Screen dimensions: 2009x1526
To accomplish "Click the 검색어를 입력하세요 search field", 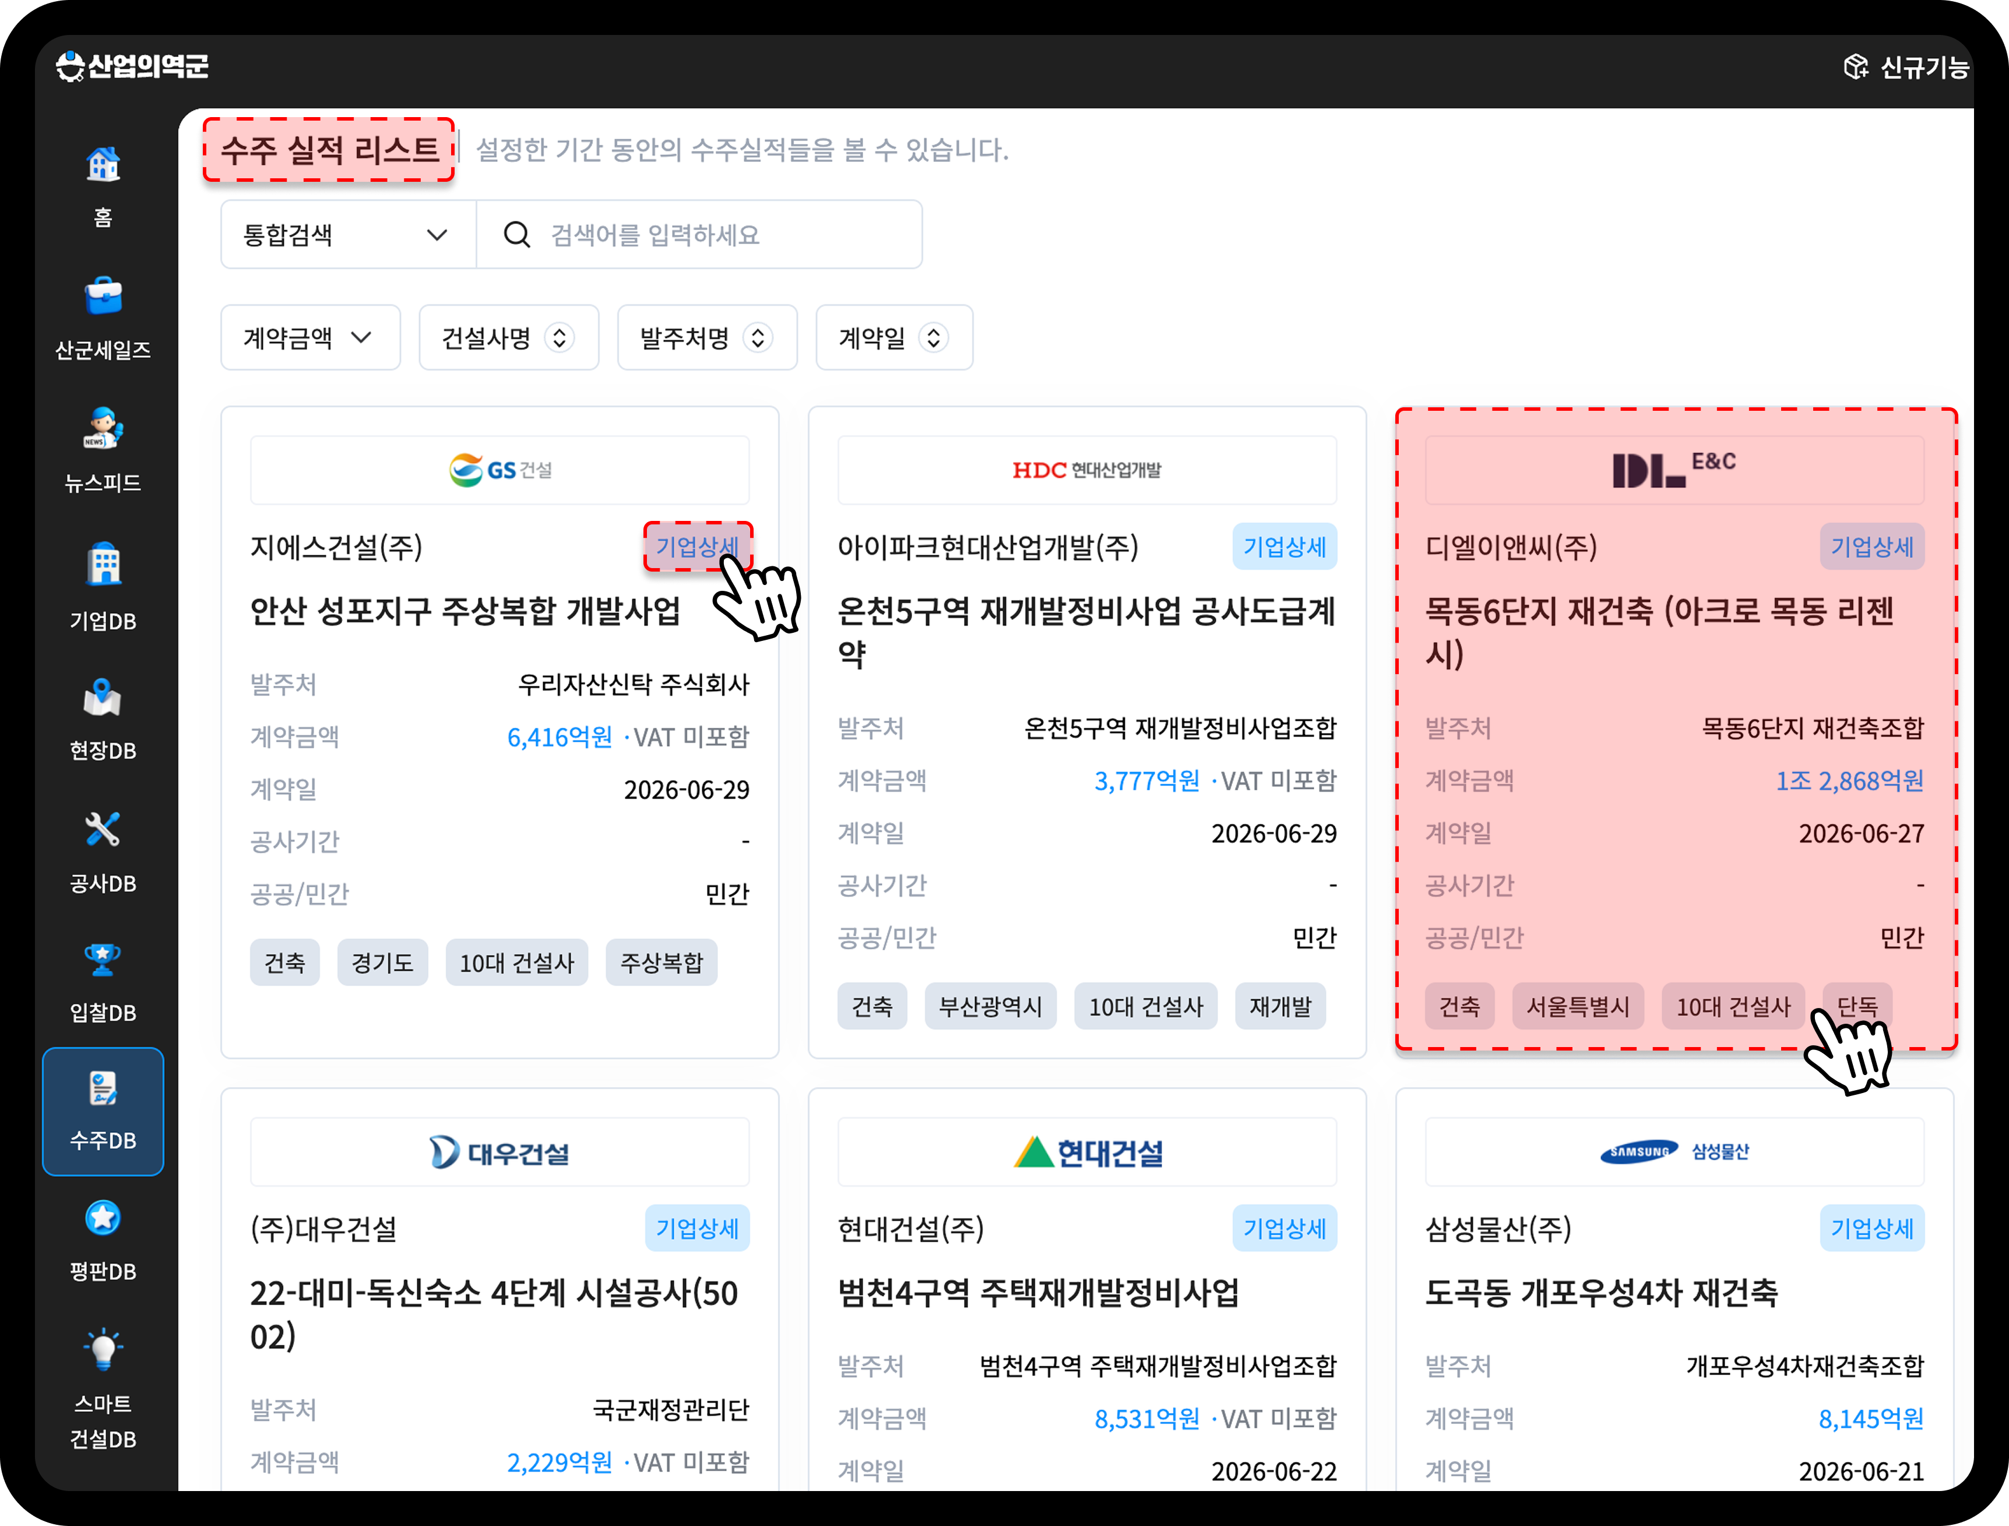I will [699, 234].
